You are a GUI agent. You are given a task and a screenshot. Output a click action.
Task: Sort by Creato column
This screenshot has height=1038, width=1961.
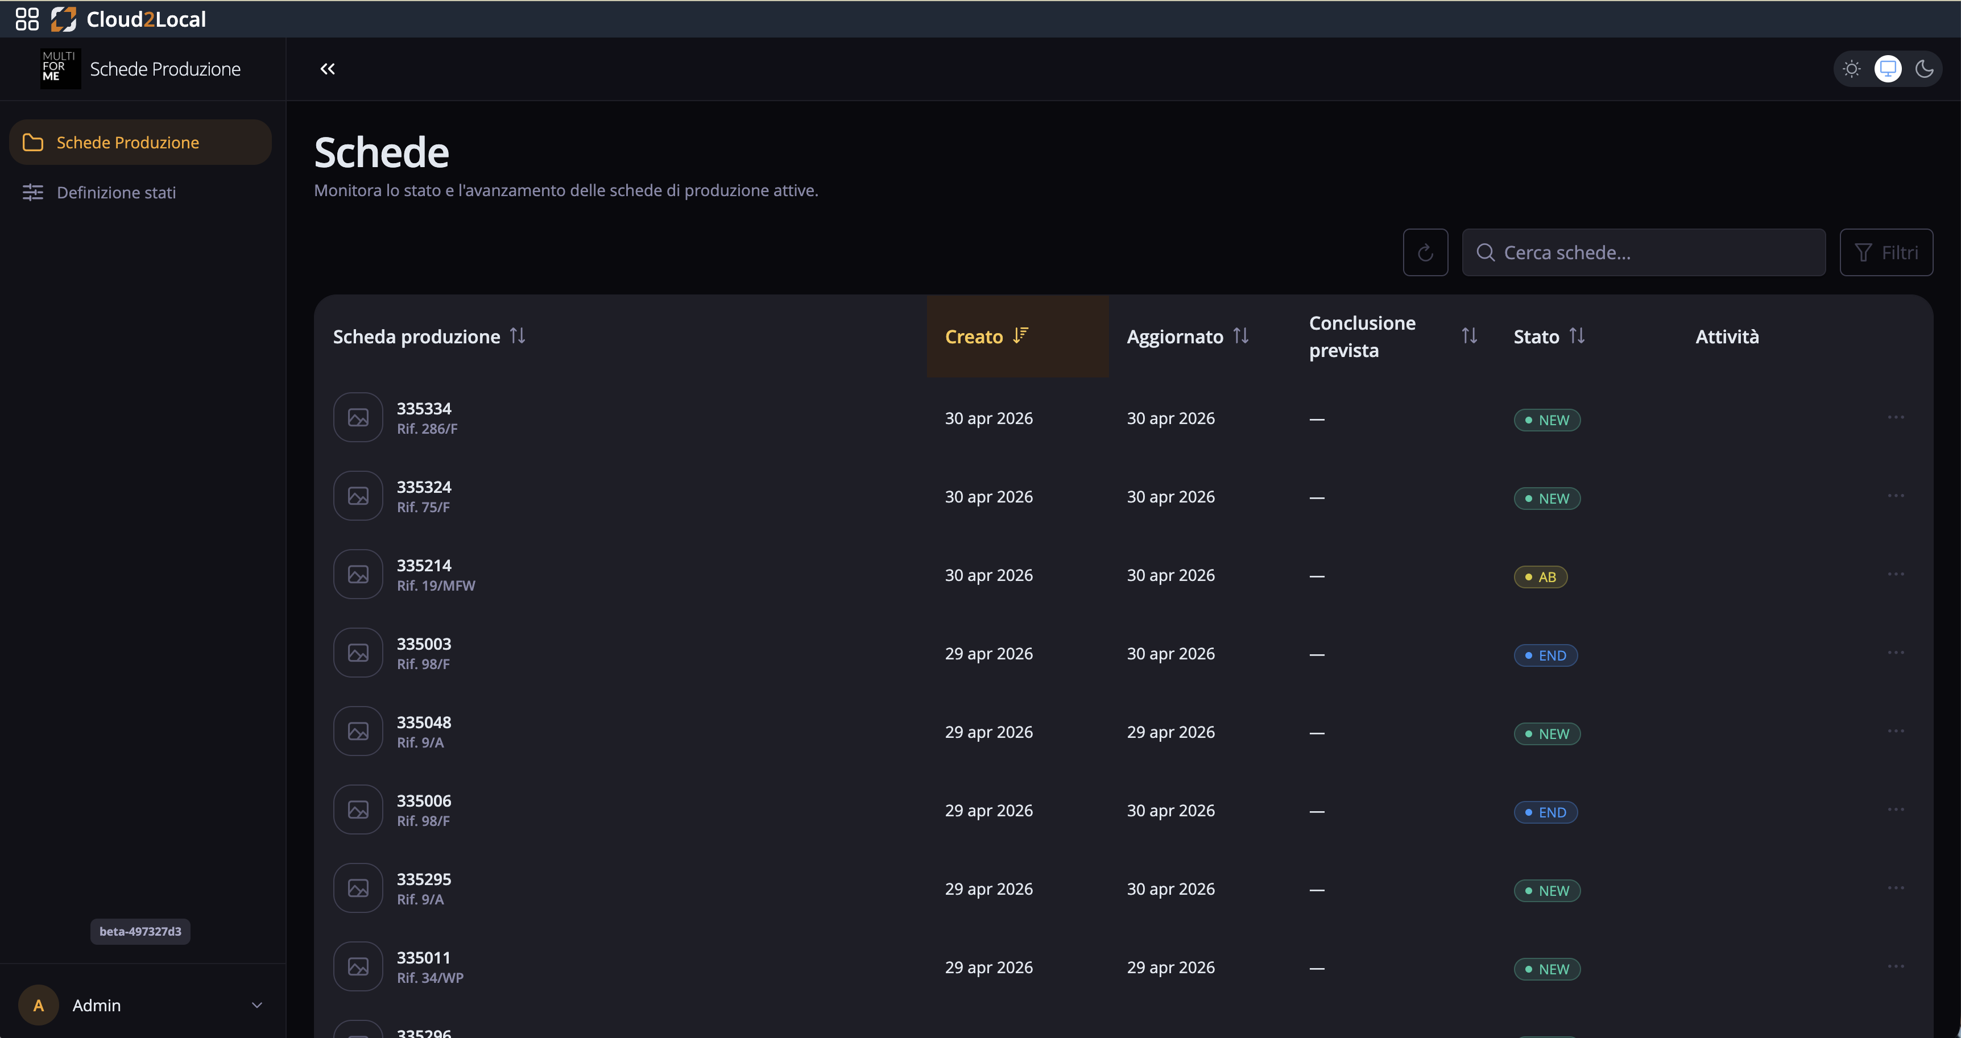point(987,337)
